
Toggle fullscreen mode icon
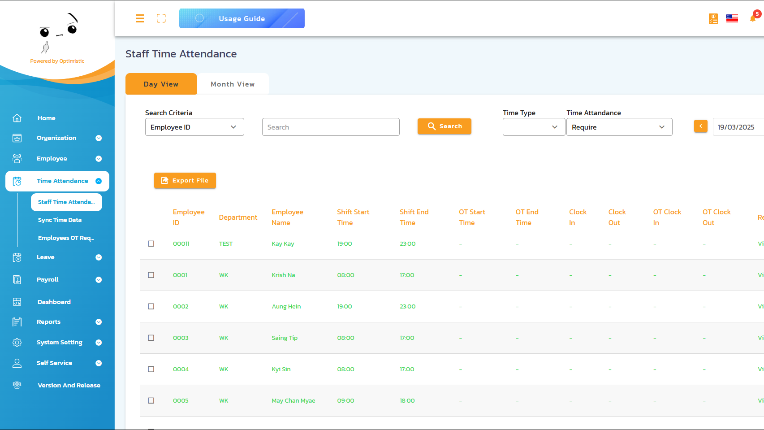pos(161,18)
